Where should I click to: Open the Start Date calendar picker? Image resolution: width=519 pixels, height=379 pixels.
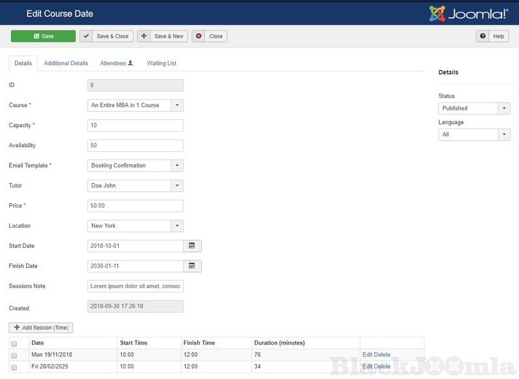click(192, 246)
